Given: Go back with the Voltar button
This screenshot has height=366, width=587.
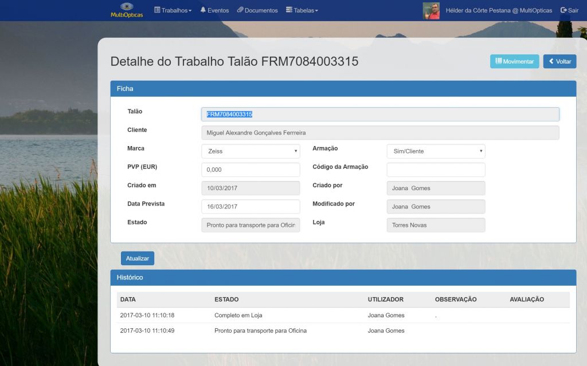Looking at the screenshot, I should pyautogui.click(x=559, y=61).
